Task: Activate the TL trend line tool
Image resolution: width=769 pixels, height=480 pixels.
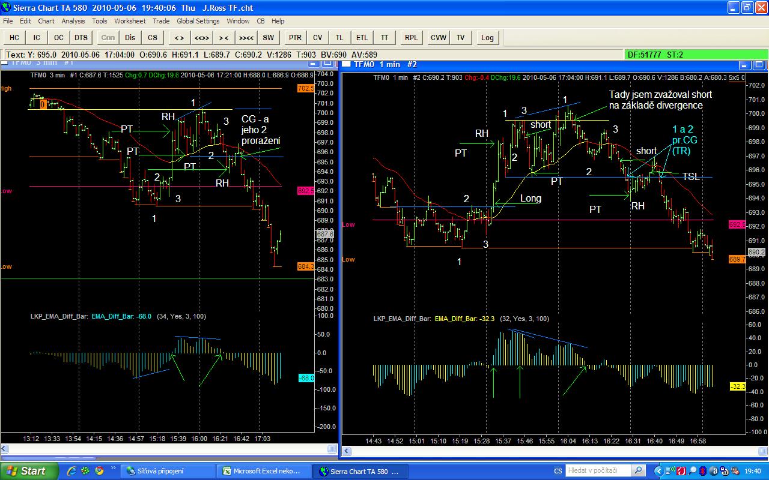Action: [340, 37]
